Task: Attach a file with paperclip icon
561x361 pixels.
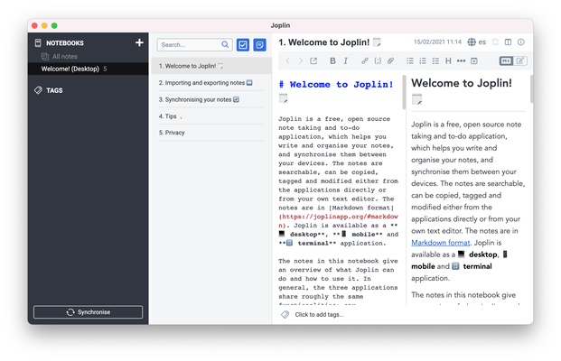Action: click(390, 61)
